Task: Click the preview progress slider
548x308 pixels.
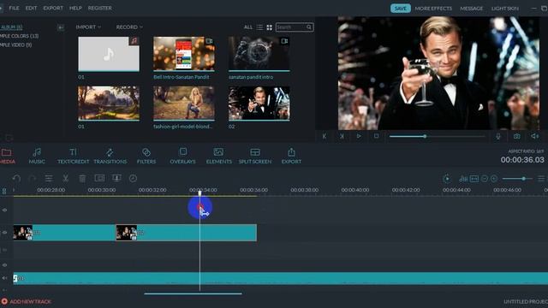Action: [x=437, y=136]
